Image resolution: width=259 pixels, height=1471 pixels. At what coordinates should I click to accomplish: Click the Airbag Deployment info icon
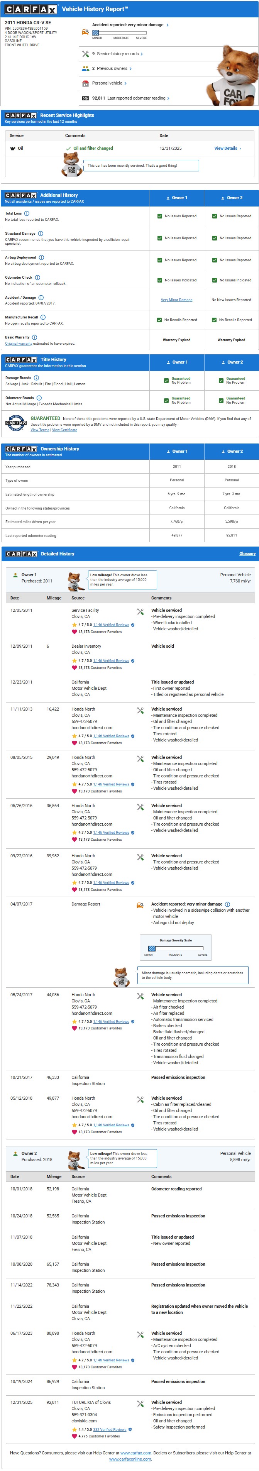(x=41, y=257)
